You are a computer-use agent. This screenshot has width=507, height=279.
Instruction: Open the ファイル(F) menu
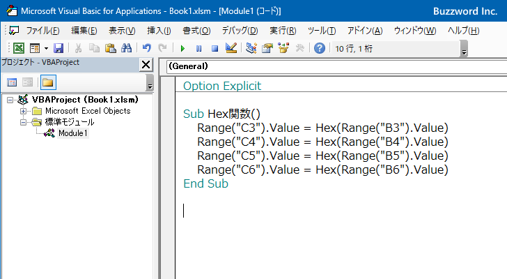pos(42,31)
